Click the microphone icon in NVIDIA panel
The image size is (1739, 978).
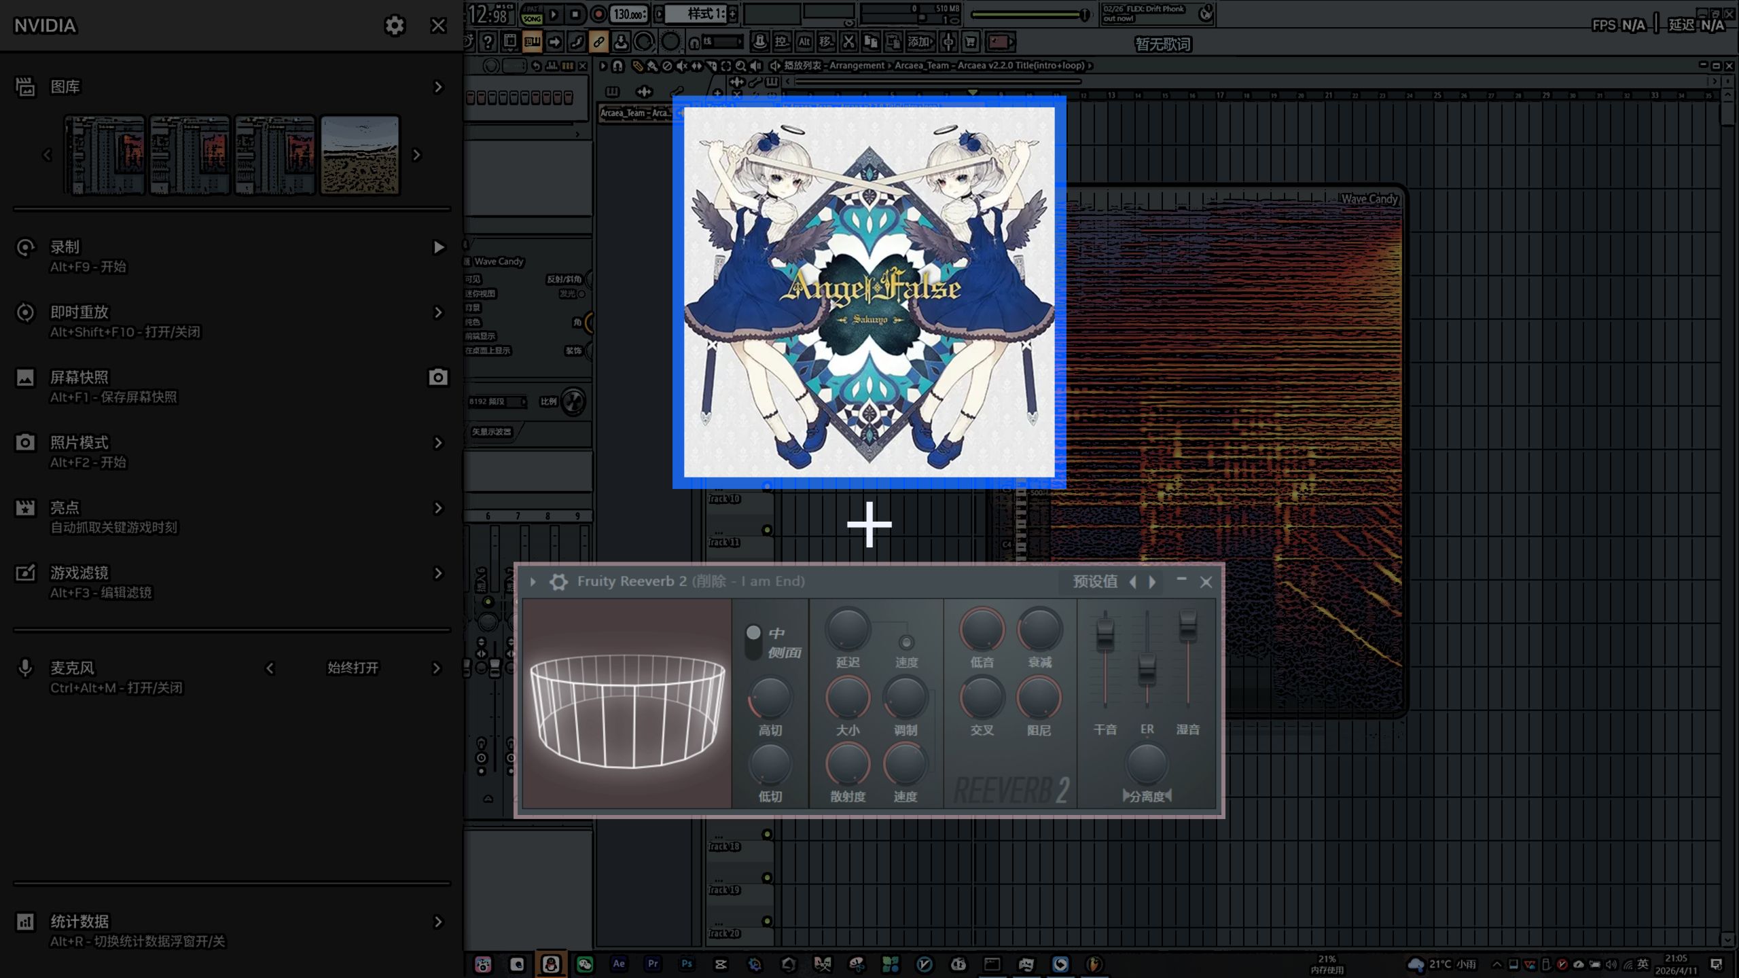[25, 668]
